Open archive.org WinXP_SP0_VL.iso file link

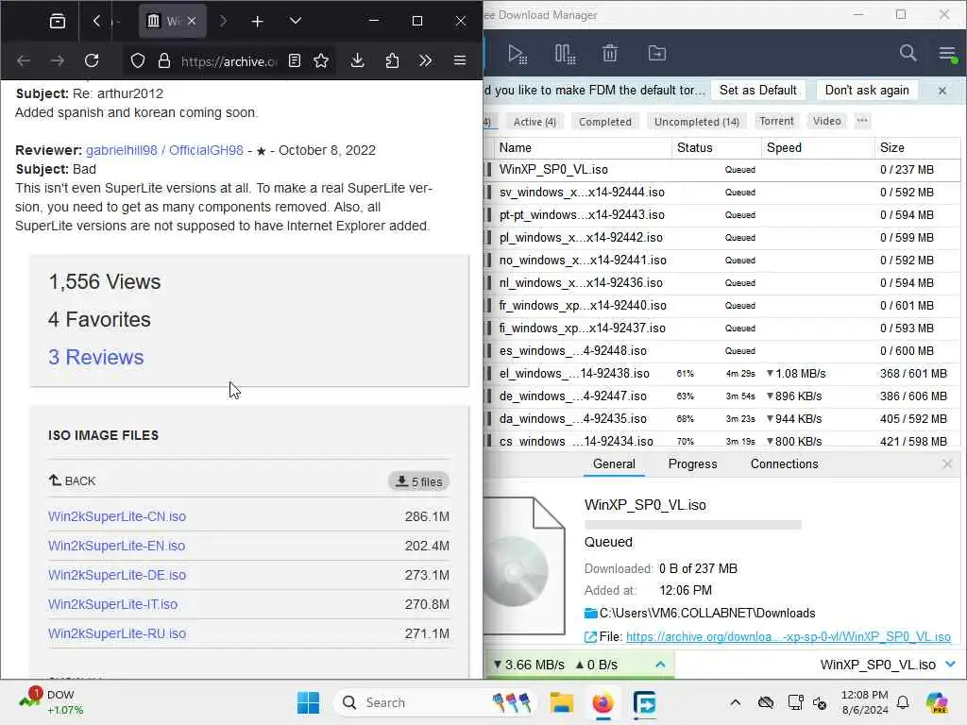coord(789,637)
